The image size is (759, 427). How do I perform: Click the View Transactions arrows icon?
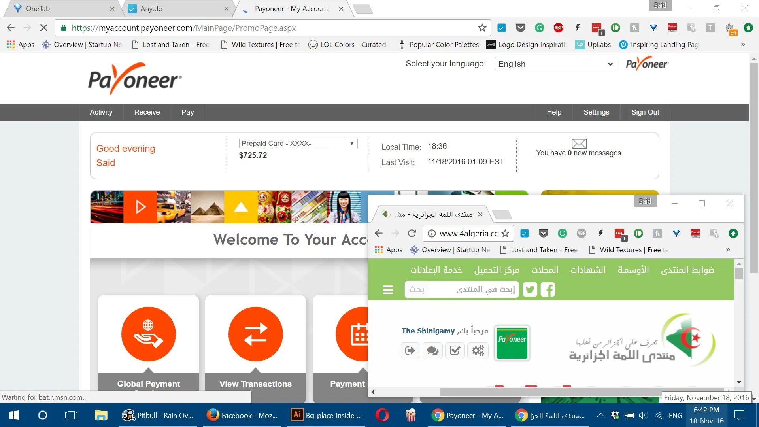[255, 334]
